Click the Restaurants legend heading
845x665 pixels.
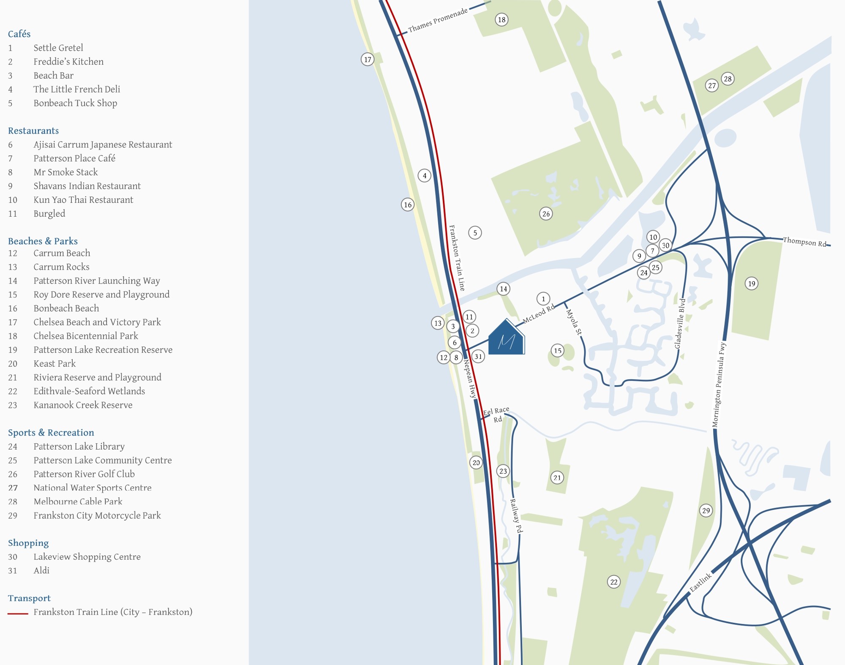[x=33, y=131]
